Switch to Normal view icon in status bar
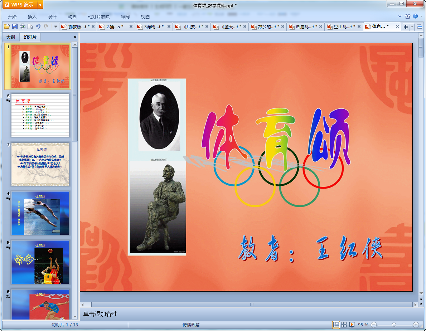Screen dimensions: 426x331 (336, 325)
